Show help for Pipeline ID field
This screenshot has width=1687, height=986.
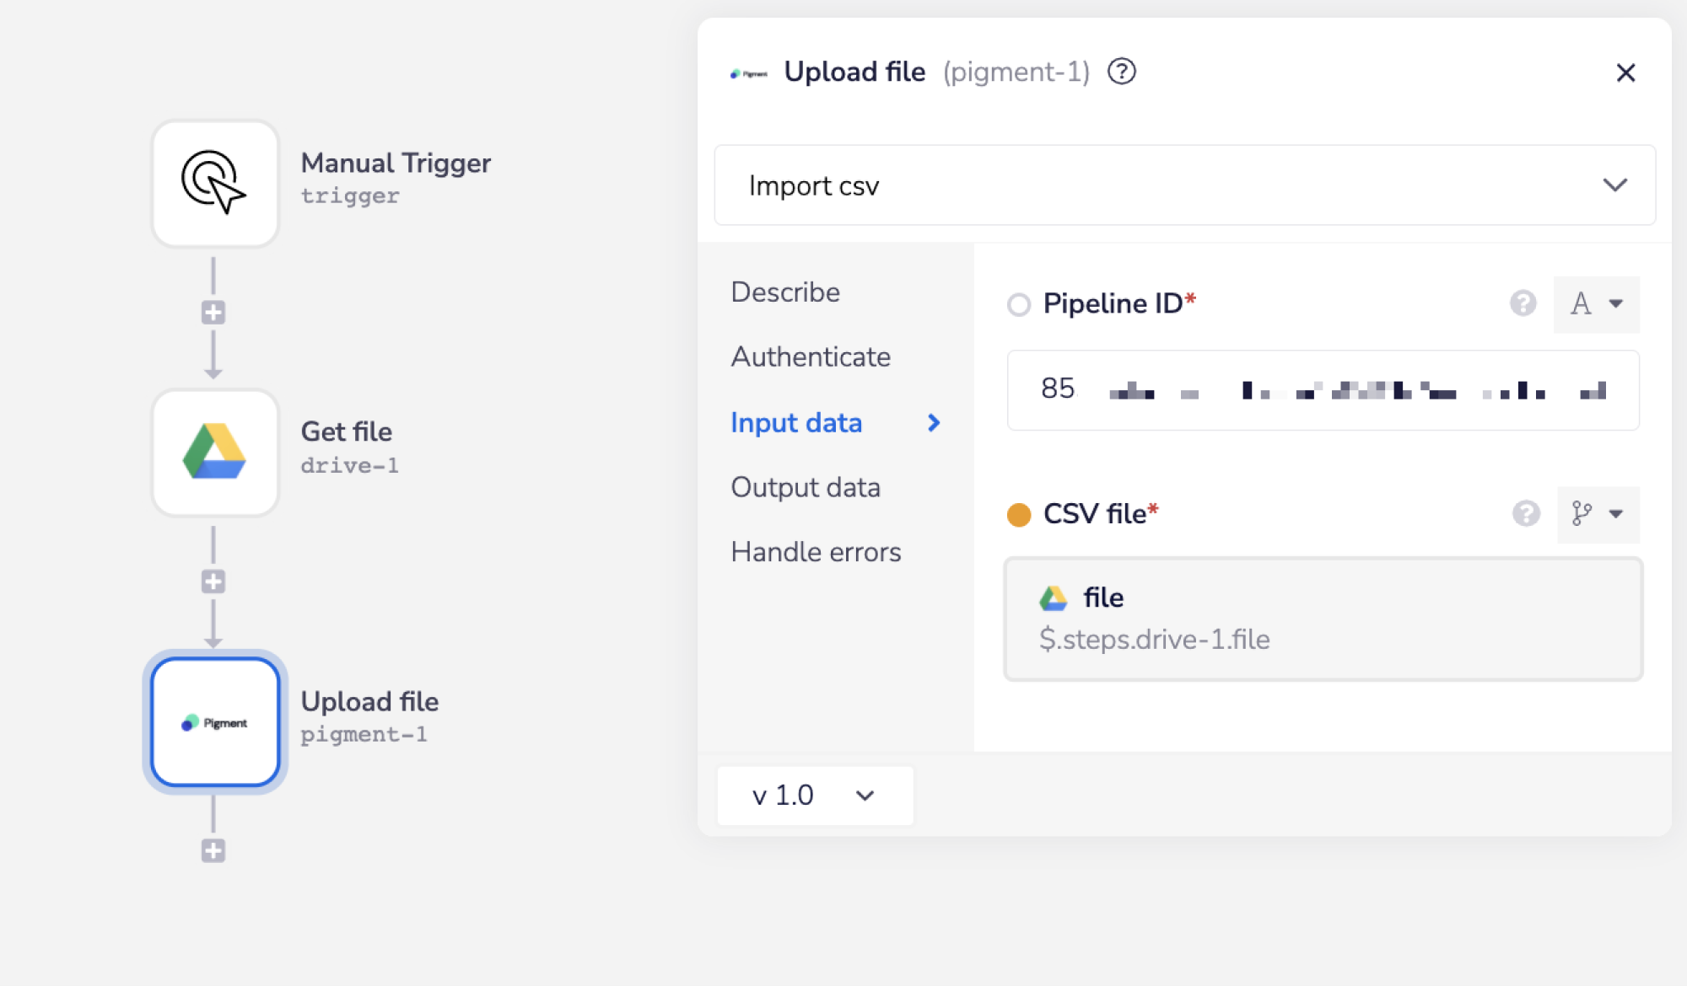pos(1523,303)
